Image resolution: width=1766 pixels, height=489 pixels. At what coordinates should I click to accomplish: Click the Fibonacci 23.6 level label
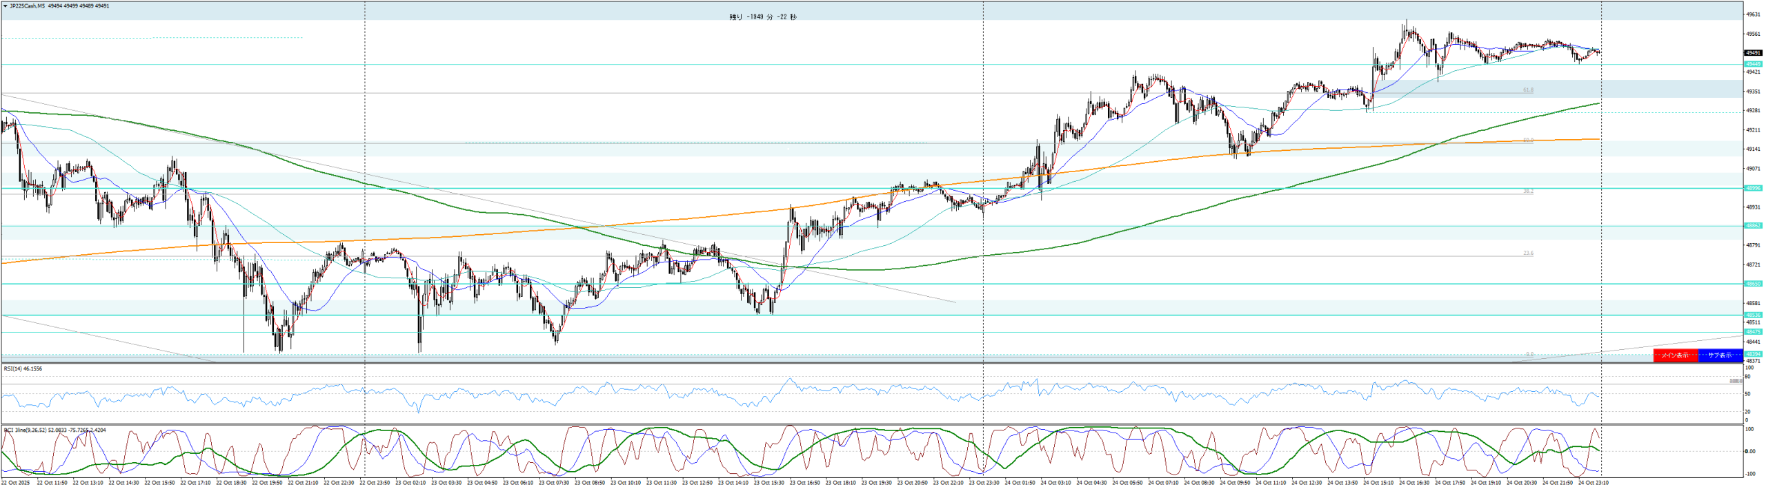click(1528, 253)
